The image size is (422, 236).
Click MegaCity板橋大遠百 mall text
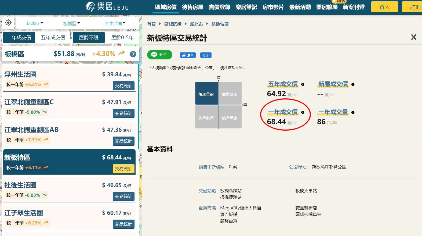(x=241, y=208)
